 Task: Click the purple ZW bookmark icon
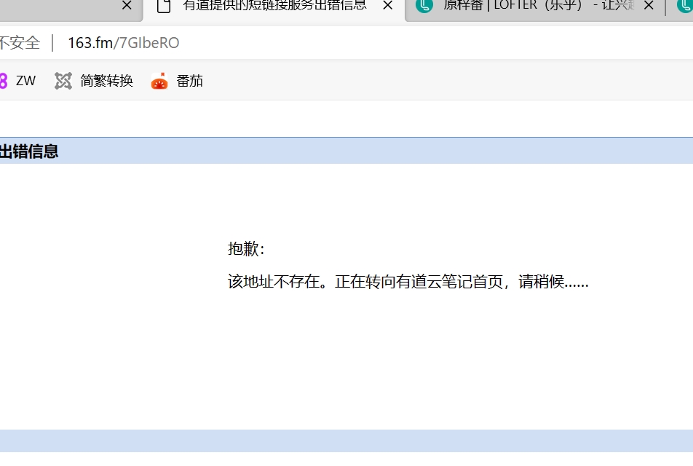(x=4, y=81)
